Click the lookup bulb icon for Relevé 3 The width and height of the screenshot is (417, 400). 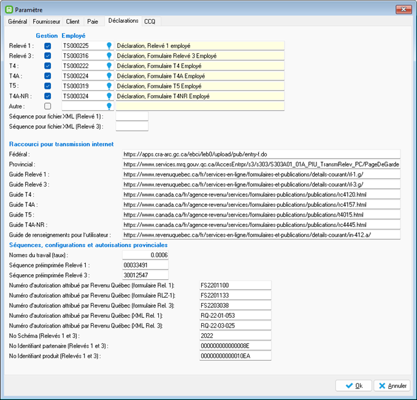109,56
